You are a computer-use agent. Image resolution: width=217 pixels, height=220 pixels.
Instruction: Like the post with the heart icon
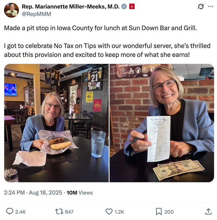point(109,212)
